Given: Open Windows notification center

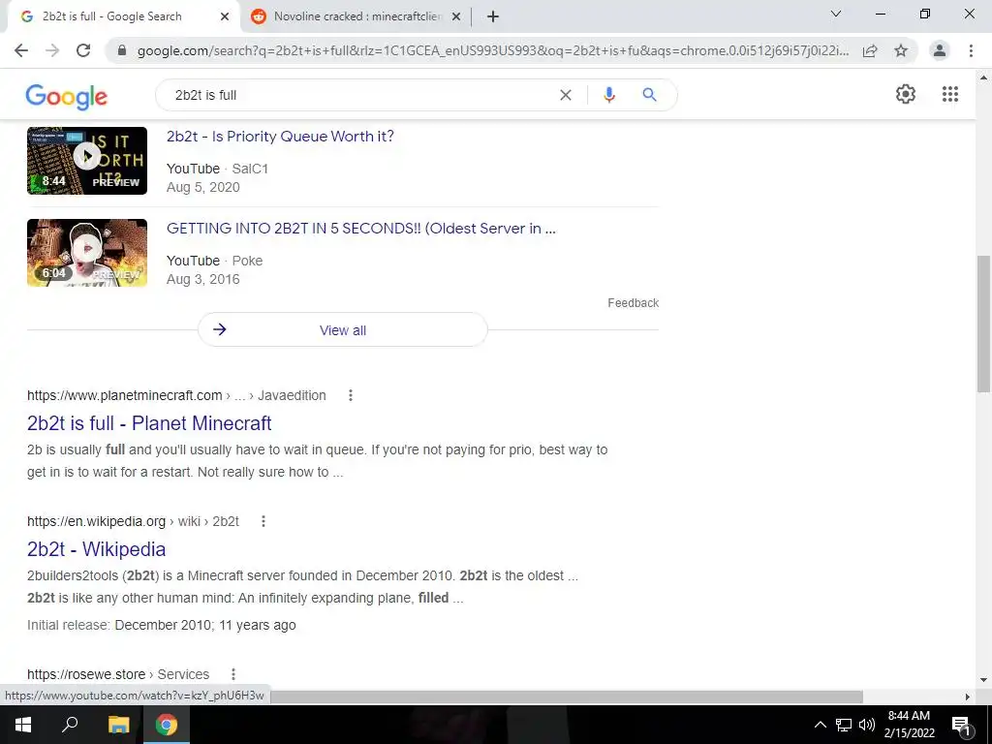Looking at the screenshot, I should [x=962, y=725].
